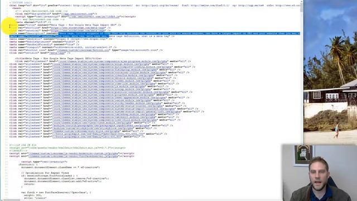The width and height of the screenshot is (357, 201).
Task: Open the theme dist/style.css stylesheet link
Action: click(86, 131)
